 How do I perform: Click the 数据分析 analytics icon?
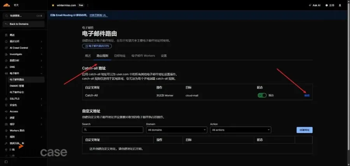pos(6,61)
